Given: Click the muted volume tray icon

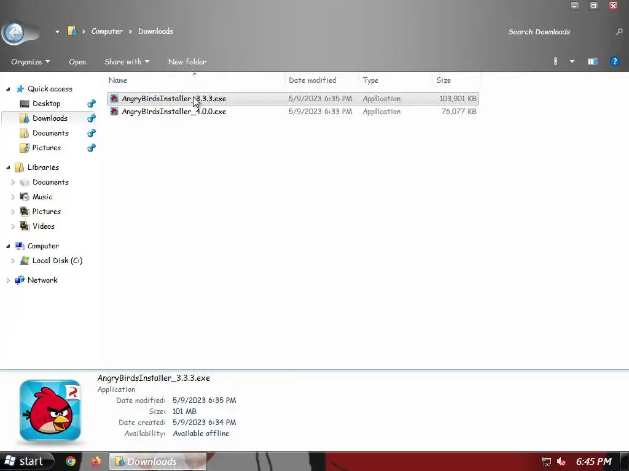Looking at the screenshot, I should click(561, 462).
